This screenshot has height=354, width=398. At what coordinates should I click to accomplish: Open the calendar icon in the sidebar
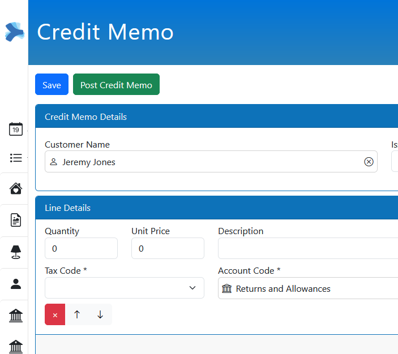tap(16, 129)
